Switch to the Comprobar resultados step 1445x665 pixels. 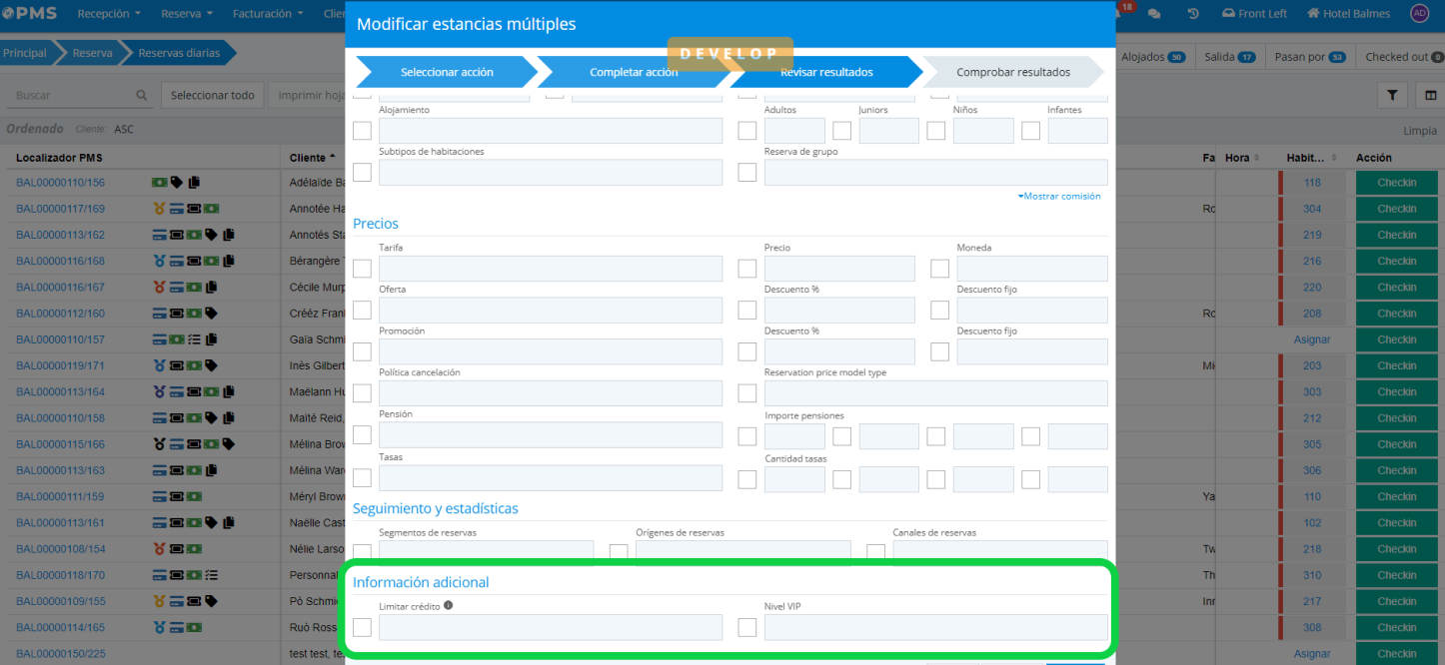coord(1012,72)
